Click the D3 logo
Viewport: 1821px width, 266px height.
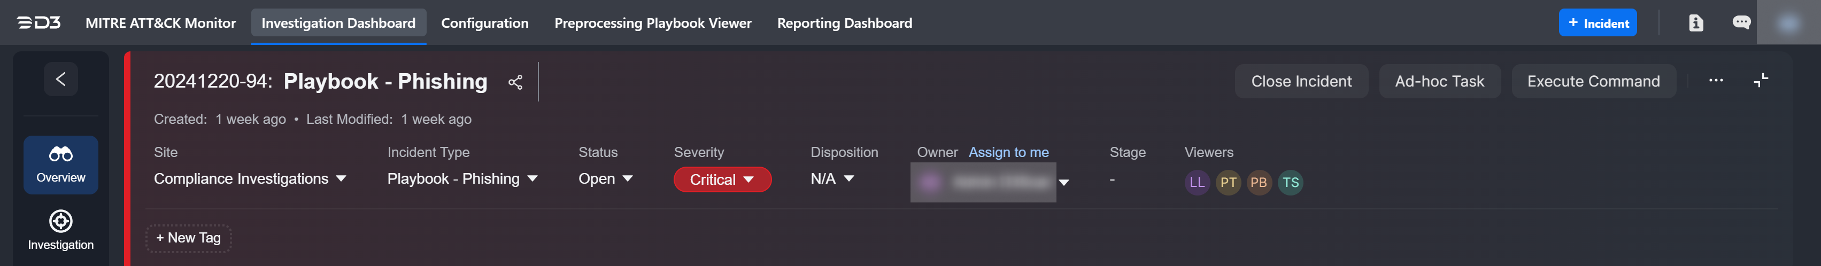pos(39,24)
